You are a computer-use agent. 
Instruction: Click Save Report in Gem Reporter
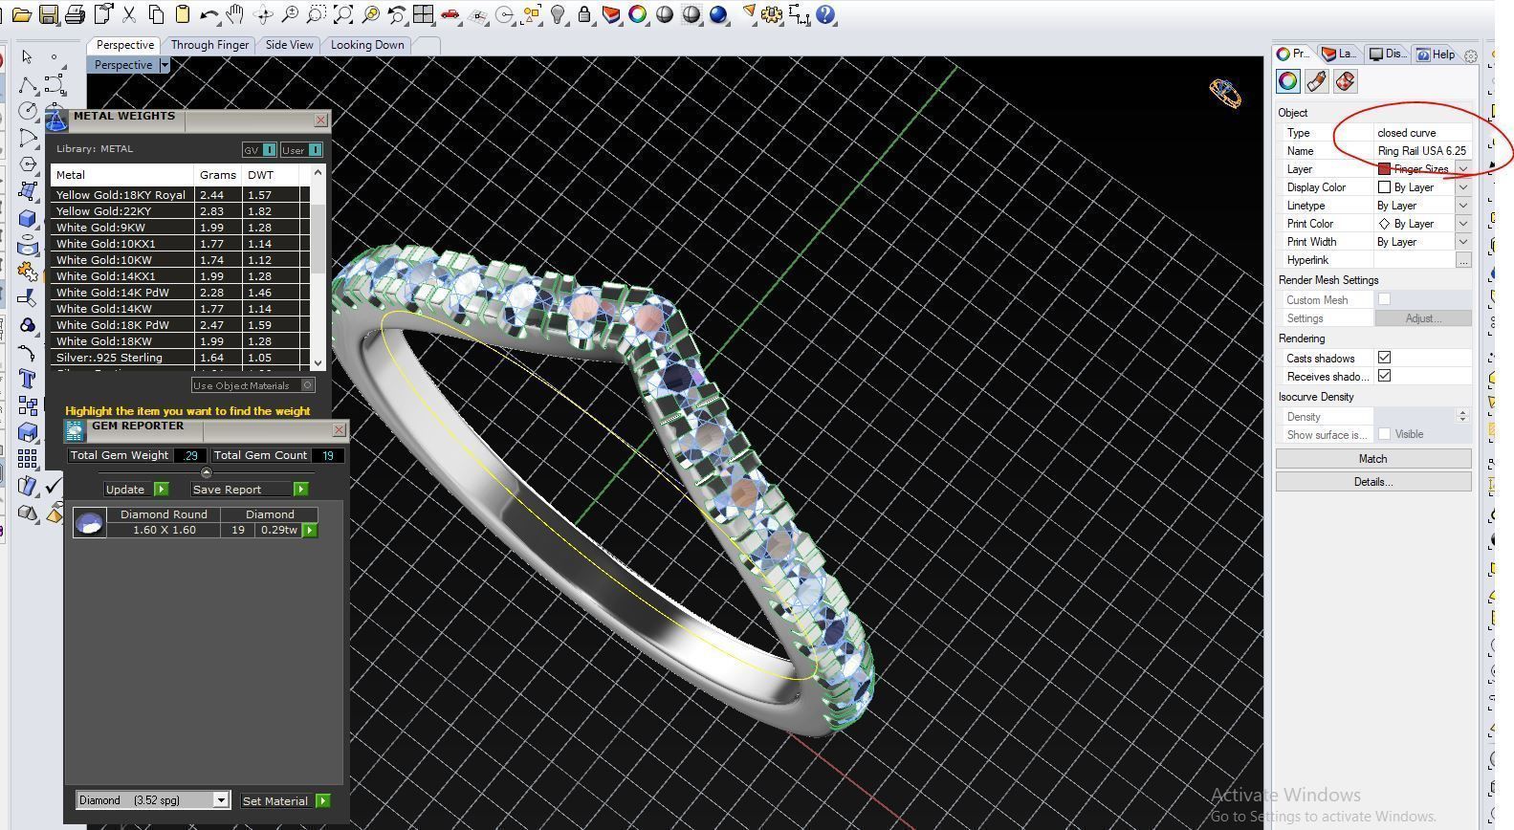tap(249, 490)
